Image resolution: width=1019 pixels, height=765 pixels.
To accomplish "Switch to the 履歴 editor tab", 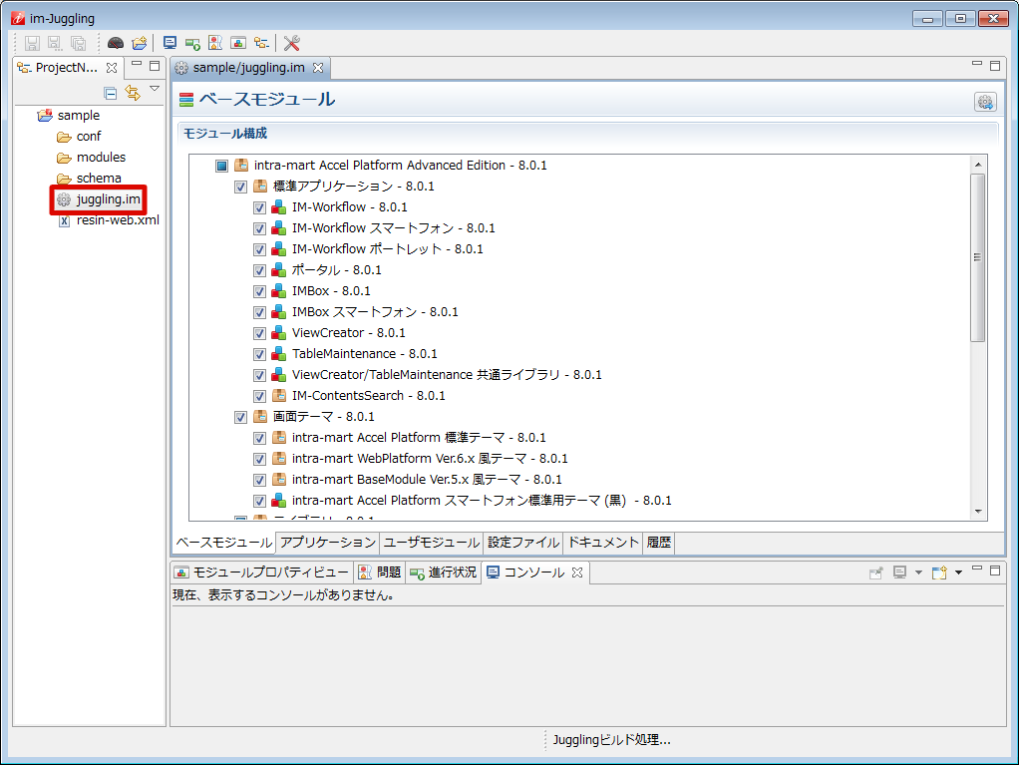I will (x=659, y=543).
